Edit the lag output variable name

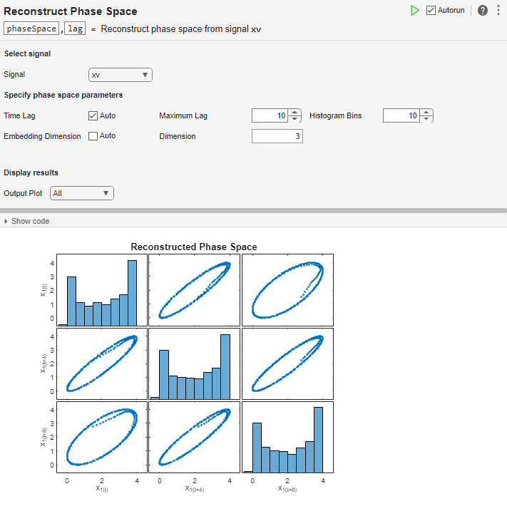coord(75,29)
